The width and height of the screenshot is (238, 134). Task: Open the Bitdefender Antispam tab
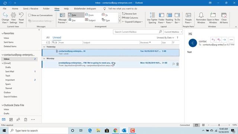coord(85,9)
